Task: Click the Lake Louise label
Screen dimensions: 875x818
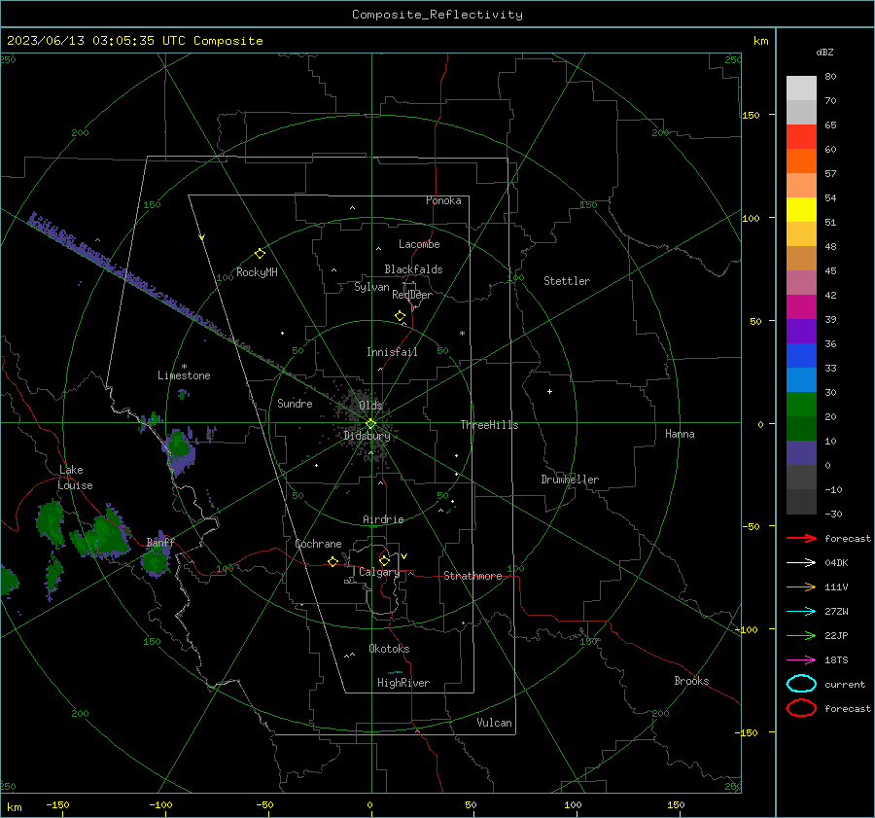Action: [x=75, y=478]
